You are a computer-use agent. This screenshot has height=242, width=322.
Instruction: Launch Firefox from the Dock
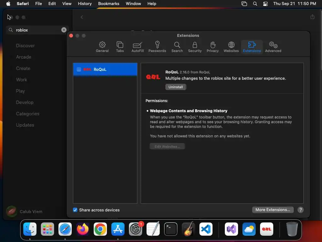83,229
